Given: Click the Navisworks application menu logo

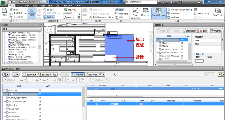Looking at the screenshot, I should [4, 3].
